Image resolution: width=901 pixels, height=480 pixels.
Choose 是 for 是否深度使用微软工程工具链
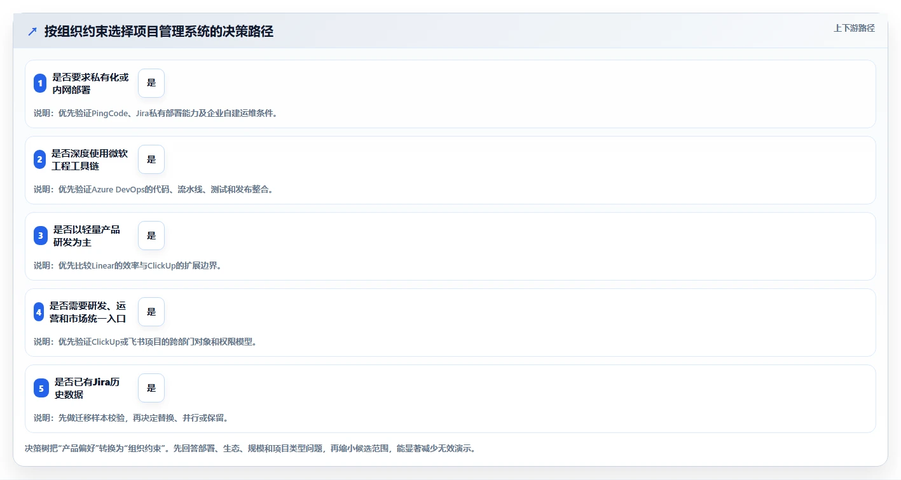[151, 159]
